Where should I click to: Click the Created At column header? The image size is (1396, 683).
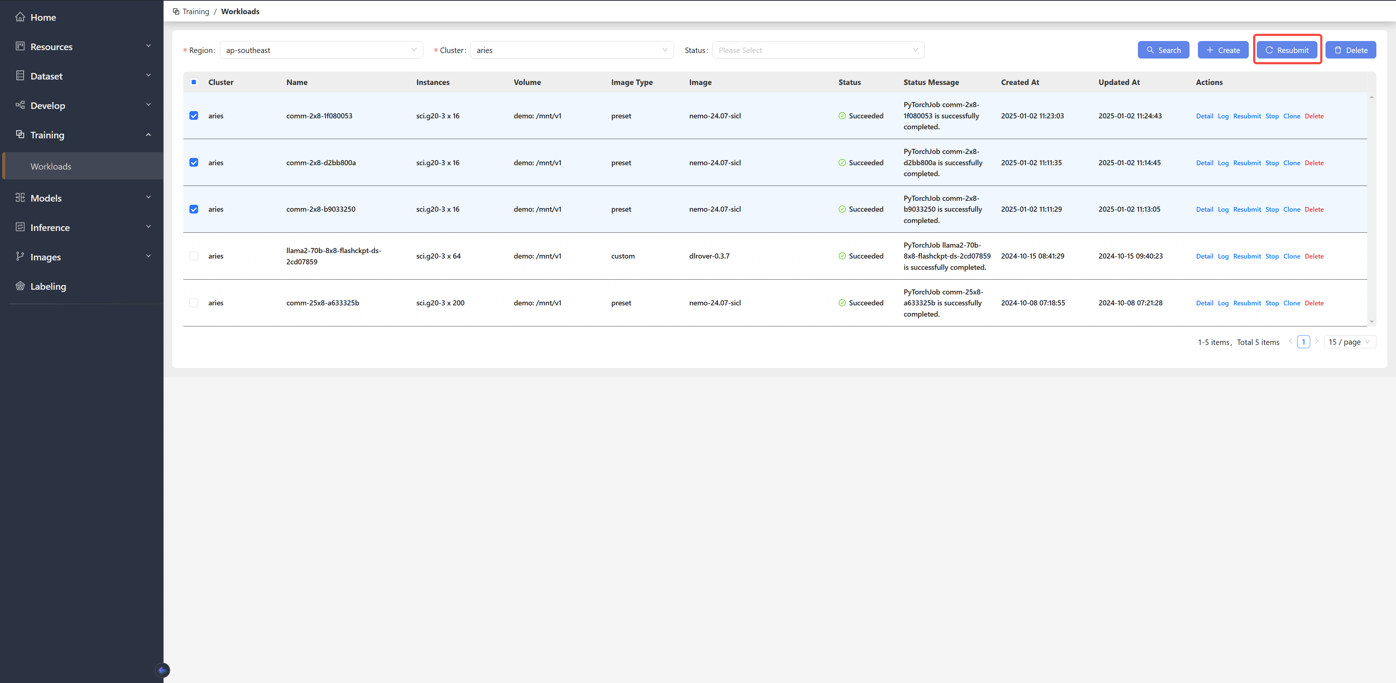(1019, 82)
